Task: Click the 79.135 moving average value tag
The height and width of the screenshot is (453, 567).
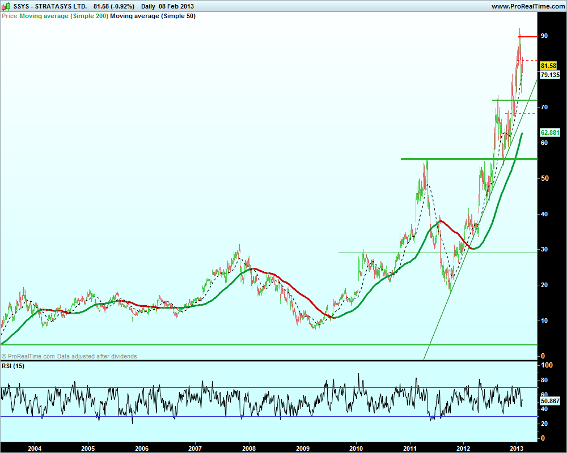Action: [550, 75]
